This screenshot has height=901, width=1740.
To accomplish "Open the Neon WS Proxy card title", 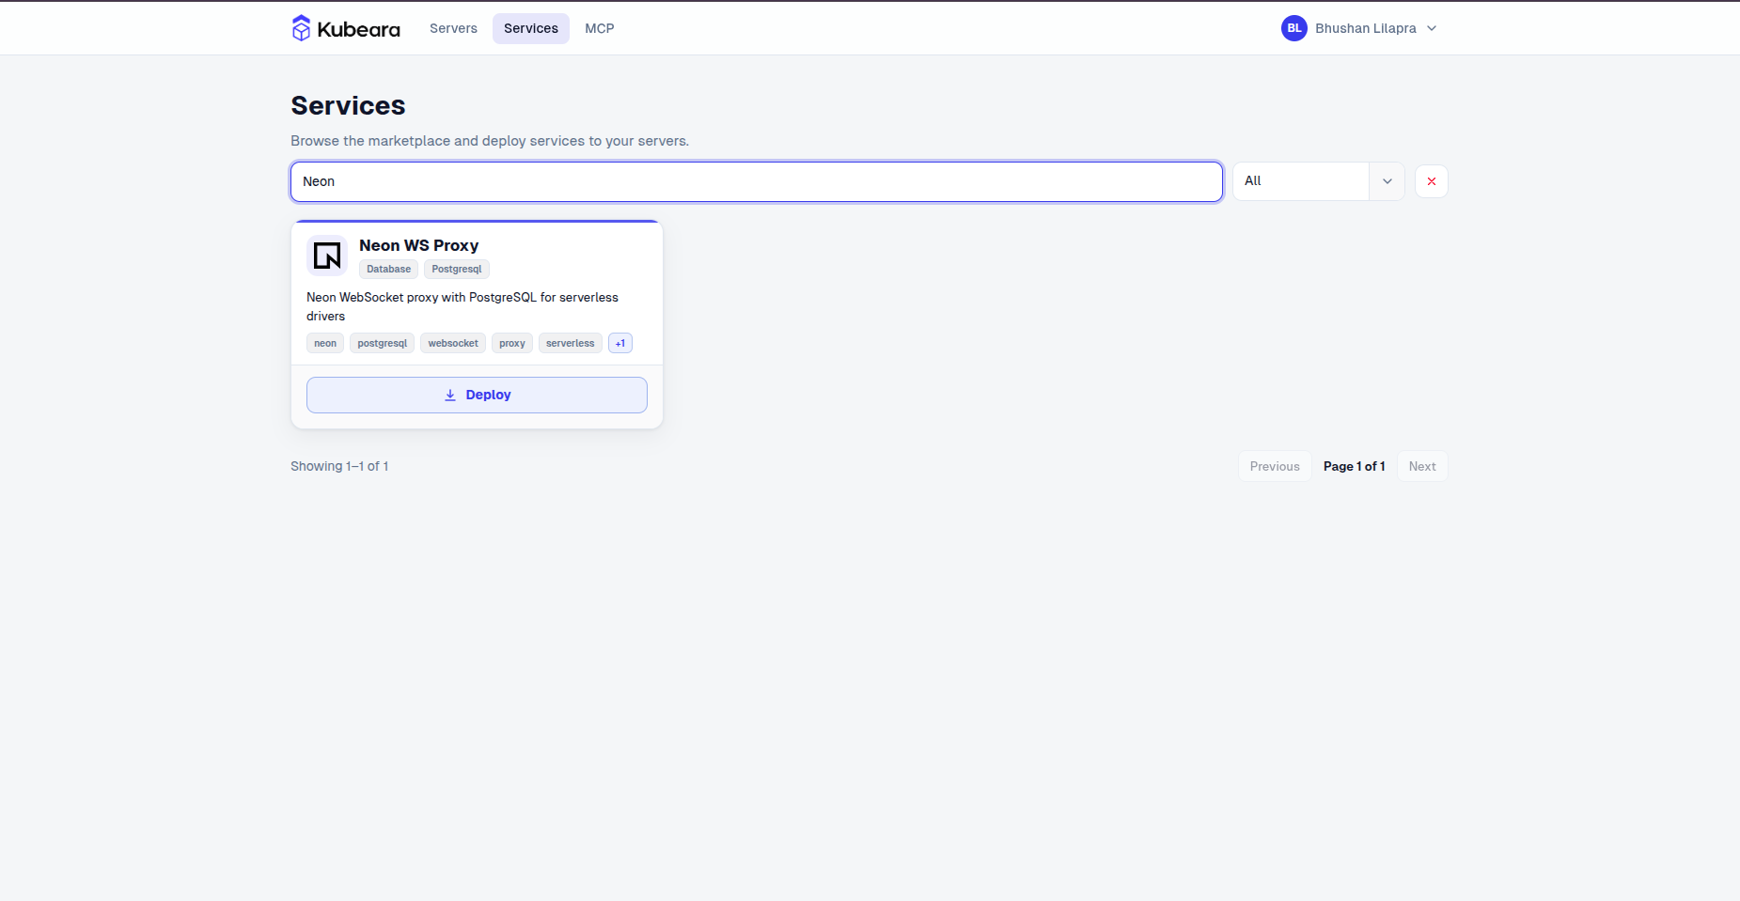I will pyautogui.click(x=418, y=245).
